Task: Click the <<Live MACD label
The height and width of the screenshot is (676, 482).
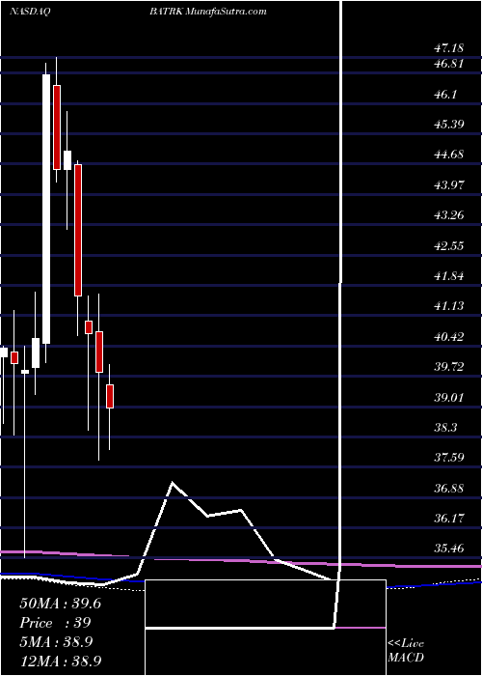Action: pos(406,651)
